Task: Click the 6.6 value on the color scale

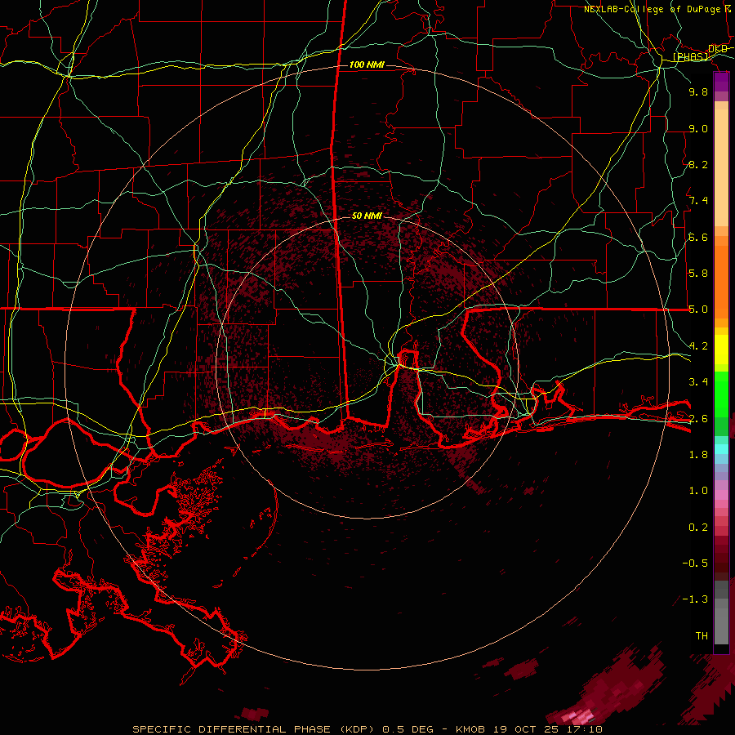Action: pos(698,237)
